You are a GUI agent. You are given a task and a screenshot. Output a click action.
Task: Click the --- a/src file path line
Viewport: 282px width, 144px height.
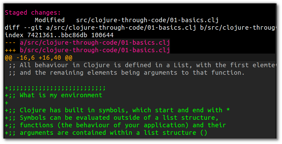(87, 43)
